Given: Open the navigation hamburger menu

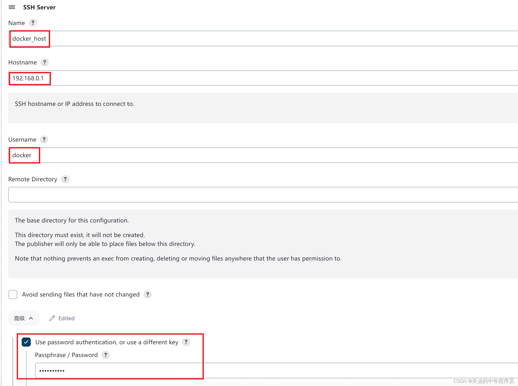Looking at the screenshot, I should click(x=12, y=7).
